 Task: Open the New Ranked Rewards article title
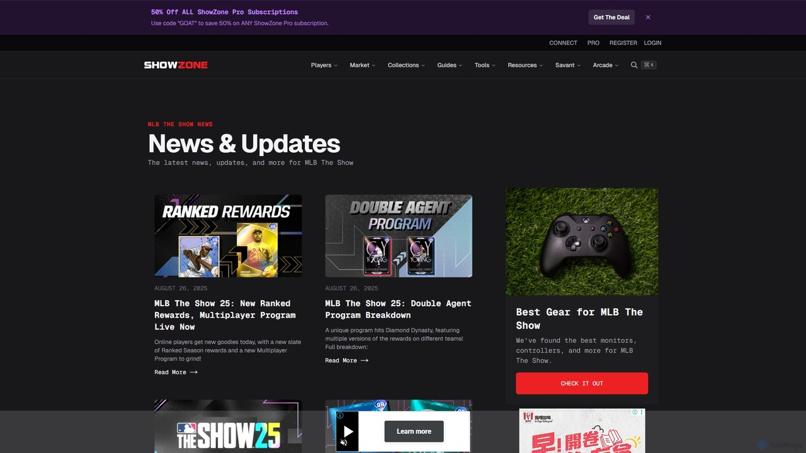(225, 315)
